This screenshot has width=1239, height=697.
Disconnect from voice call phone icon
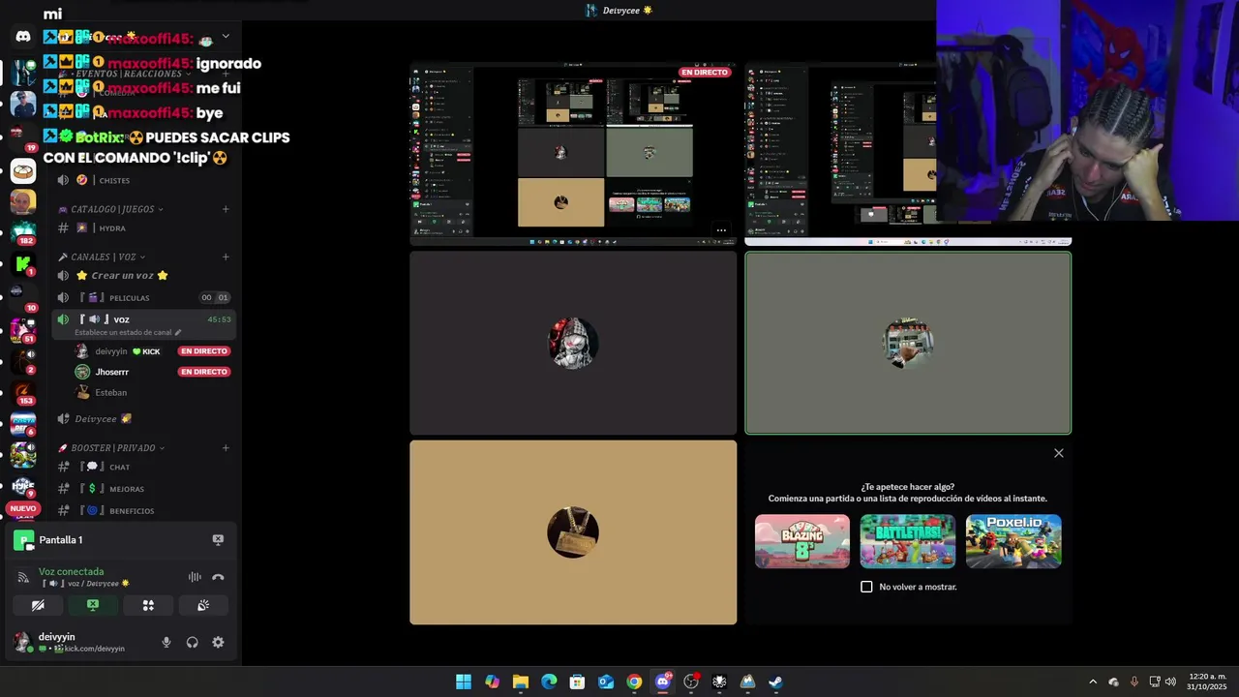tap(218, 577)
